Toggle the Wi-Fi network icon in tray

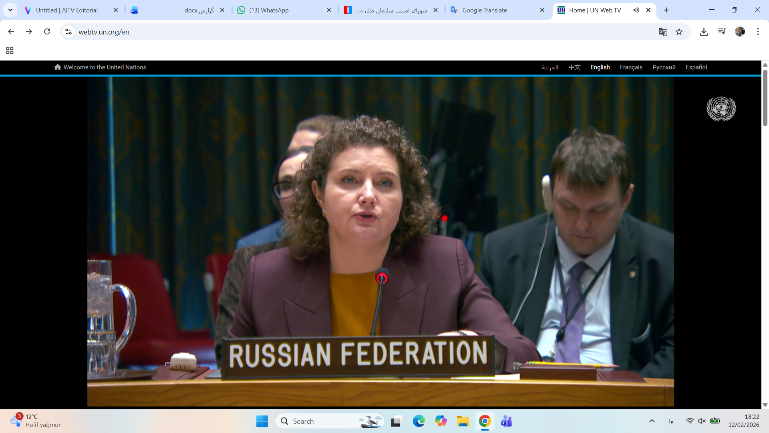[690, 421]
